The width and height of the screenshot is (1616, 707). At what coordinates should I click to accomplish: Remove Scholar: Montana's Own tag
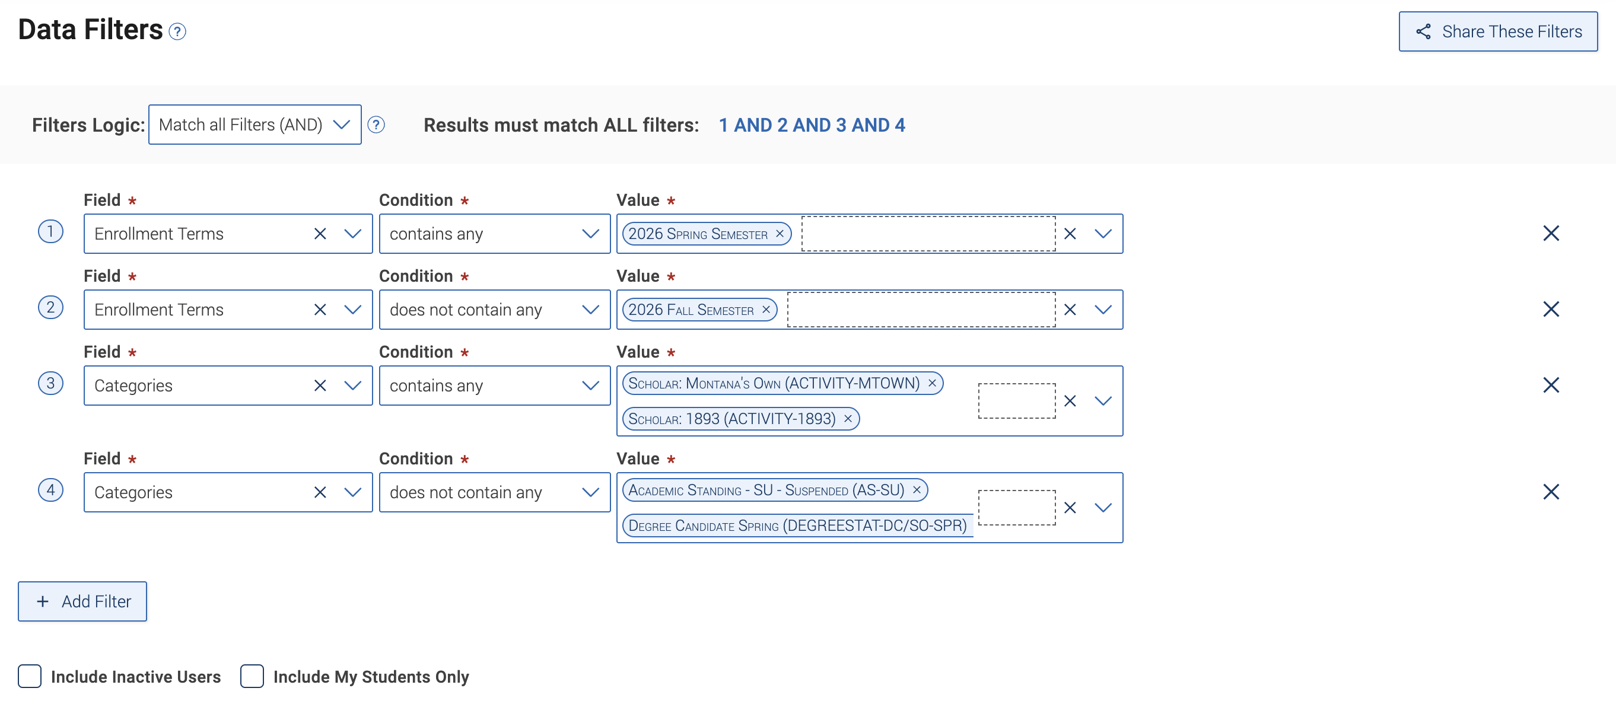932,383
